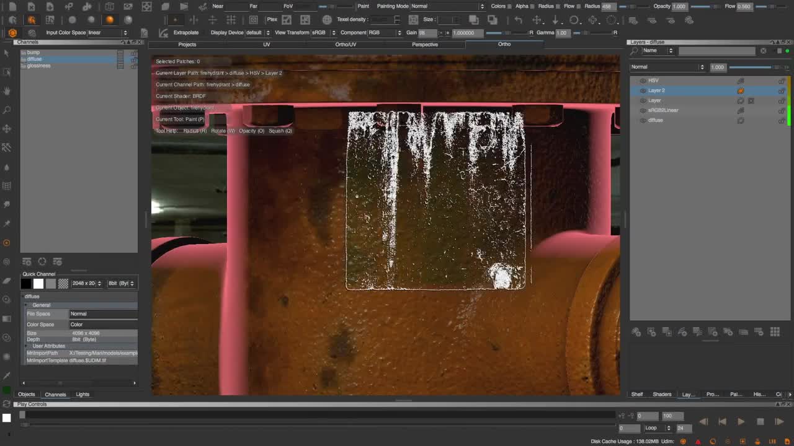Click the Texel density globe icon
Screen dimensions: 794x446
(x=327, y=20)
